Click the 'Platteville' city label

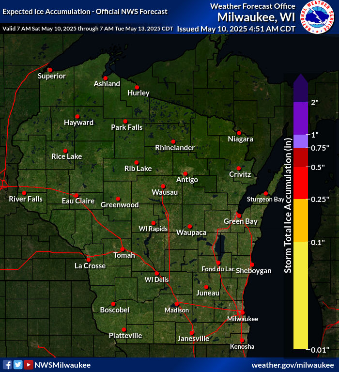pos(125,336)
